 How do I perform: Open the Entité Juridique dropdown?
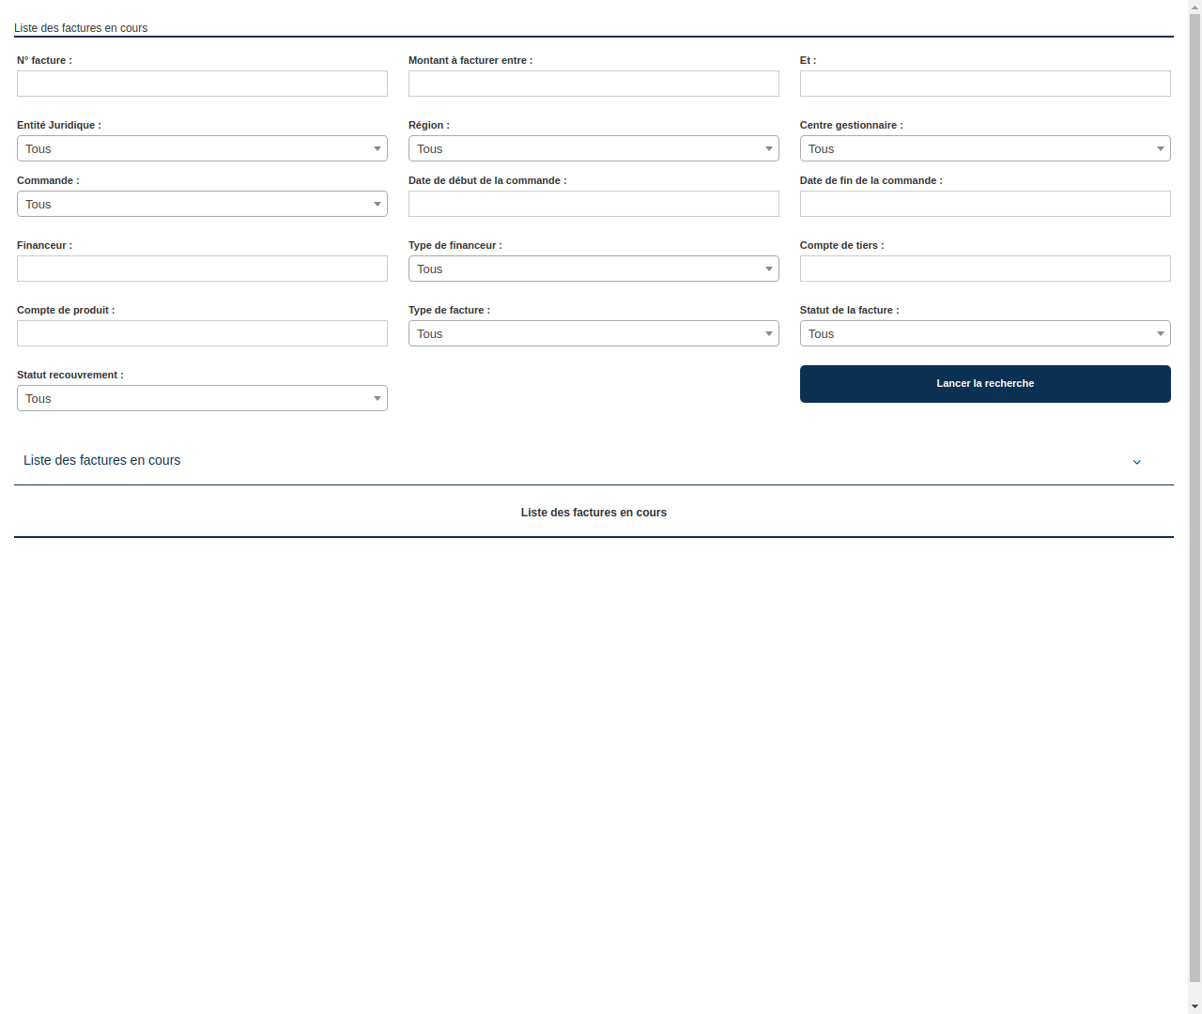[x=202, y=148]
